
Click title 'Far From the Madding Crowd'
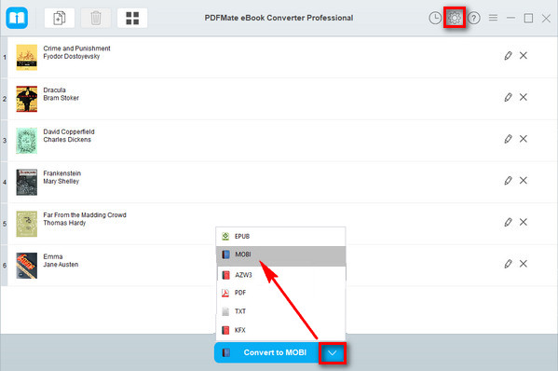coord(85,215)
